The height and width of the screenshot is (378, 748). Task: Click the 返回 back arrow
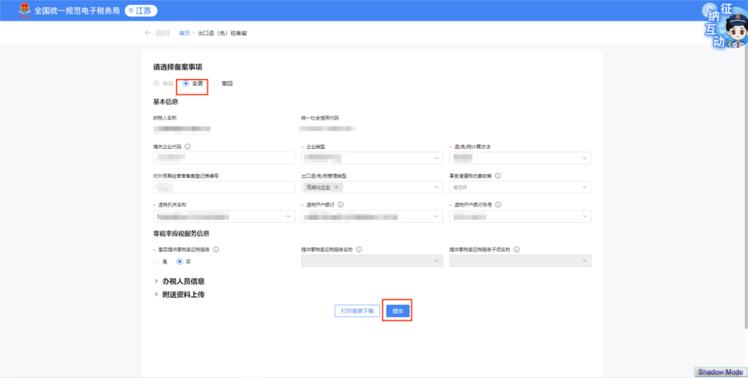tap(148, 33)
